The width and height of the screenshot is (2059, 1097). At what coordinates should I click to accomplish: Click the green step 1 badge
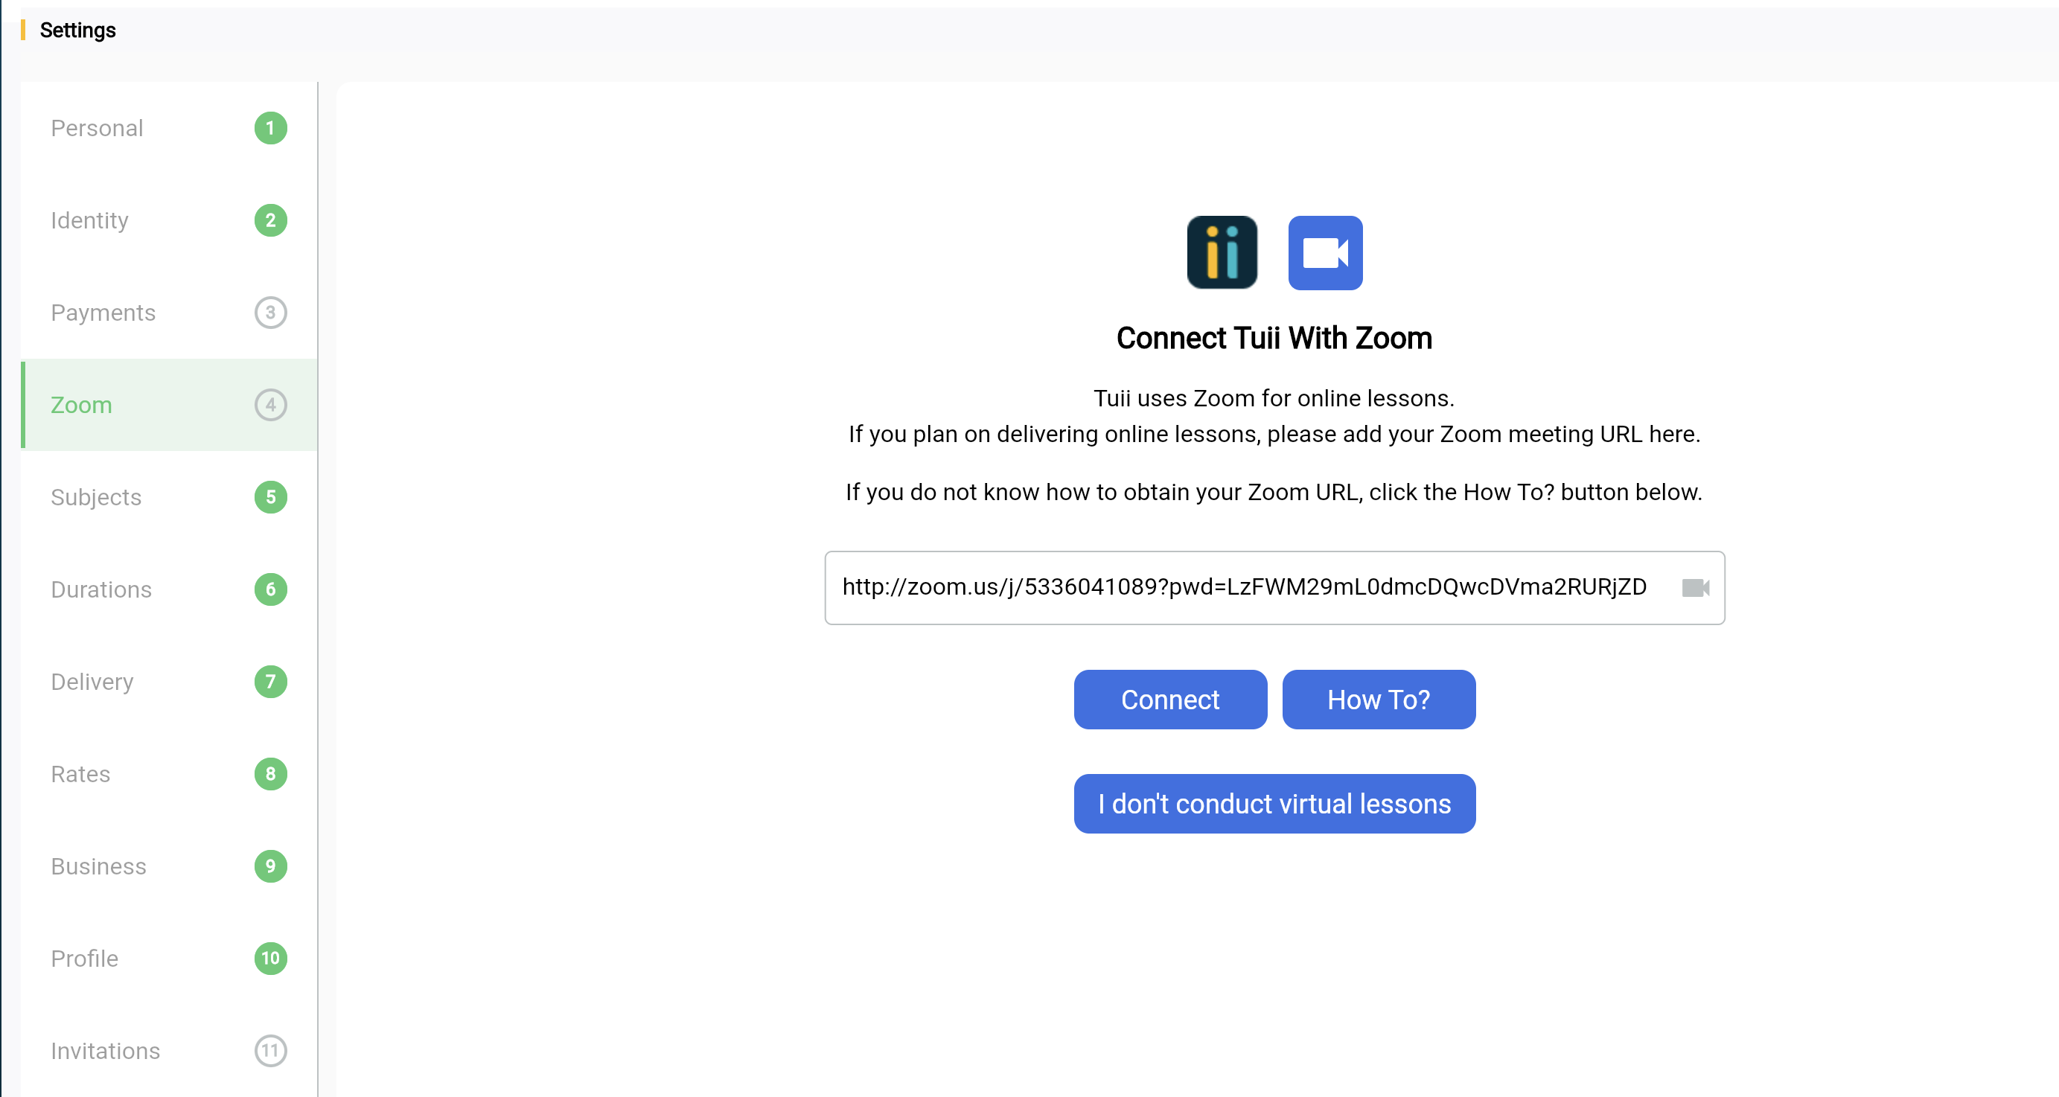(x=270, y=128)
